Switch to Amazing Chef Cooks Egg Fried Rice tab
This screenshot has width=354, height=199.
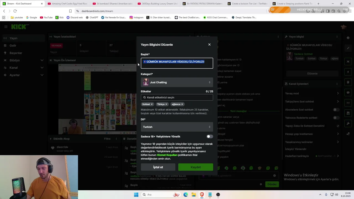(67, 4)
